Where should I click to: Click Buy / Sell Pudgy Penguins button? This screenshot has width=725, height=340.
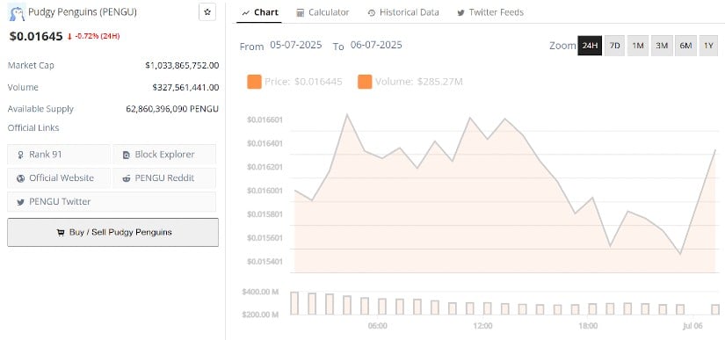click(x=112, y=232)
